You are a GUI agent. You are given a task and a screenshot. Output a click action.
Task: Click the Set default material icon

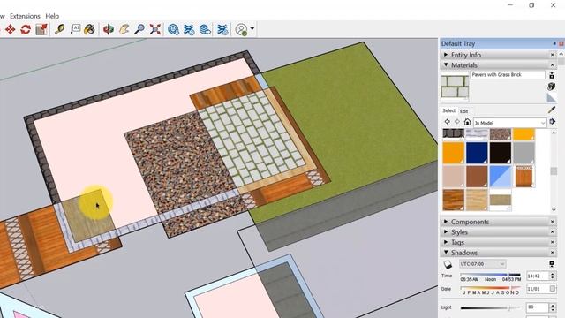coord(551,98)
